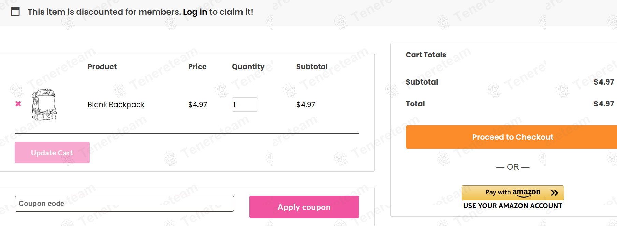Click inside the quantity field showing 1

click(245, 105)
